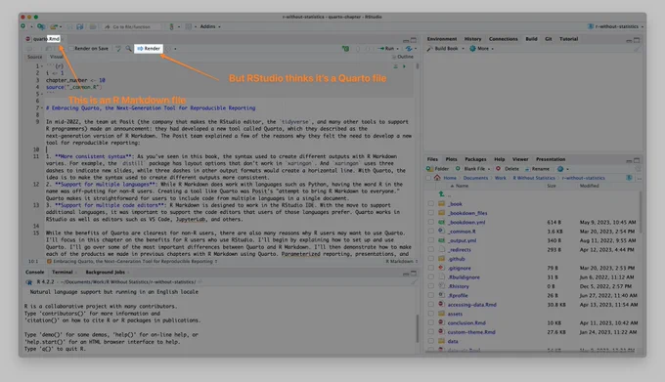
Task: Open the Blank File dropdown
Action: click(x=472, y=169)
